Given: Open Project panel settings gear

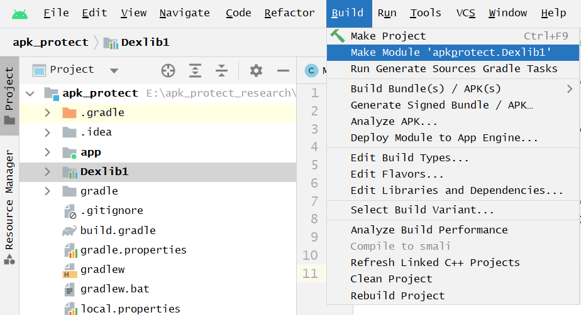Looking at the screenshot, I should (256, 70).
